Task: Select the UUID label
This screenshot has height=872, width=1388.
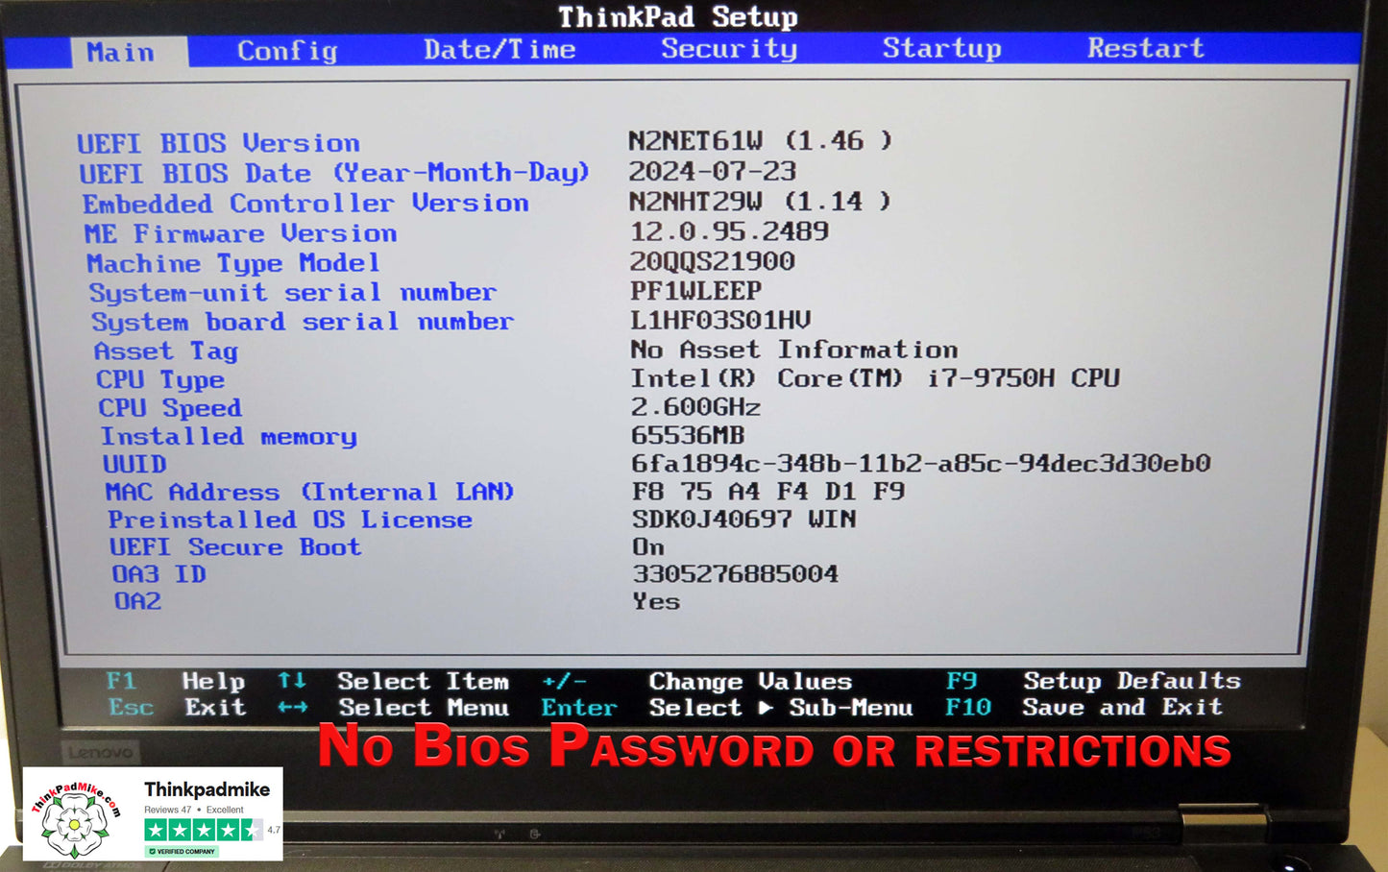Action: [x=134, y=465]
